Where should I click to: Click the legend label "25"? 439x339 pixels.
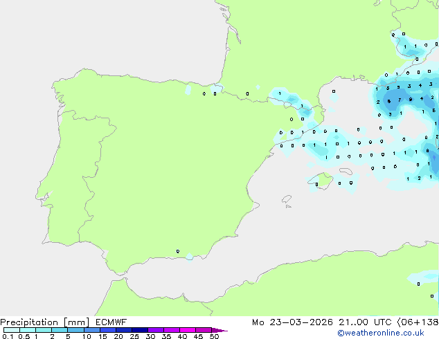click(134, 336)
